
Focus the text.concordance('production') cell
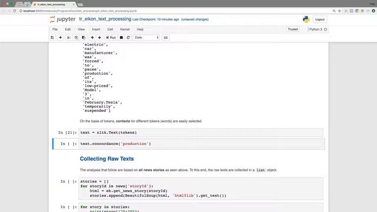tap(201, 144)
